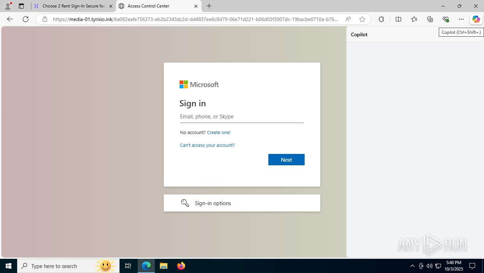Click the taskbar search box
This screenshot has width=484, height=273.
pyautogui.click(x=68, y=266)
